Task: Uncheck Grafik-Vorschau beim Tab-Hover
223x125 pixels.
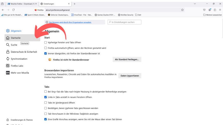Action: 45,119
